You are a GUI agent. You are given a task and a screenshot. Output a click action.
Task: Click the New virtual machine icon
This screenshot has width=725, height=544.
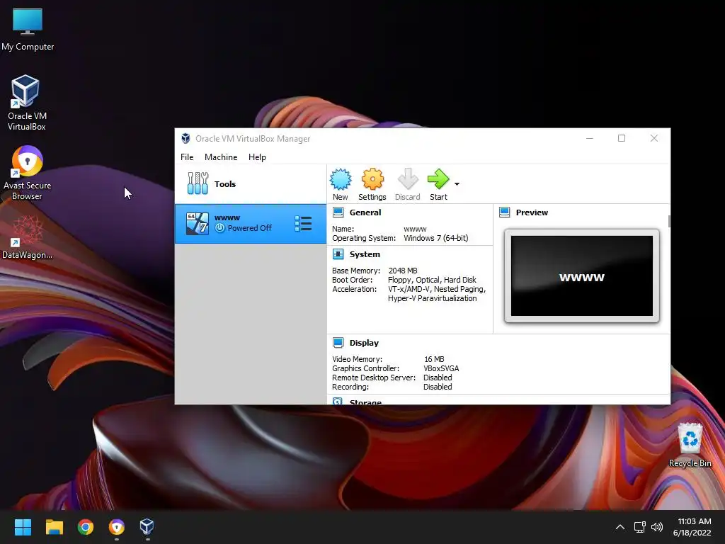point(341,179)
